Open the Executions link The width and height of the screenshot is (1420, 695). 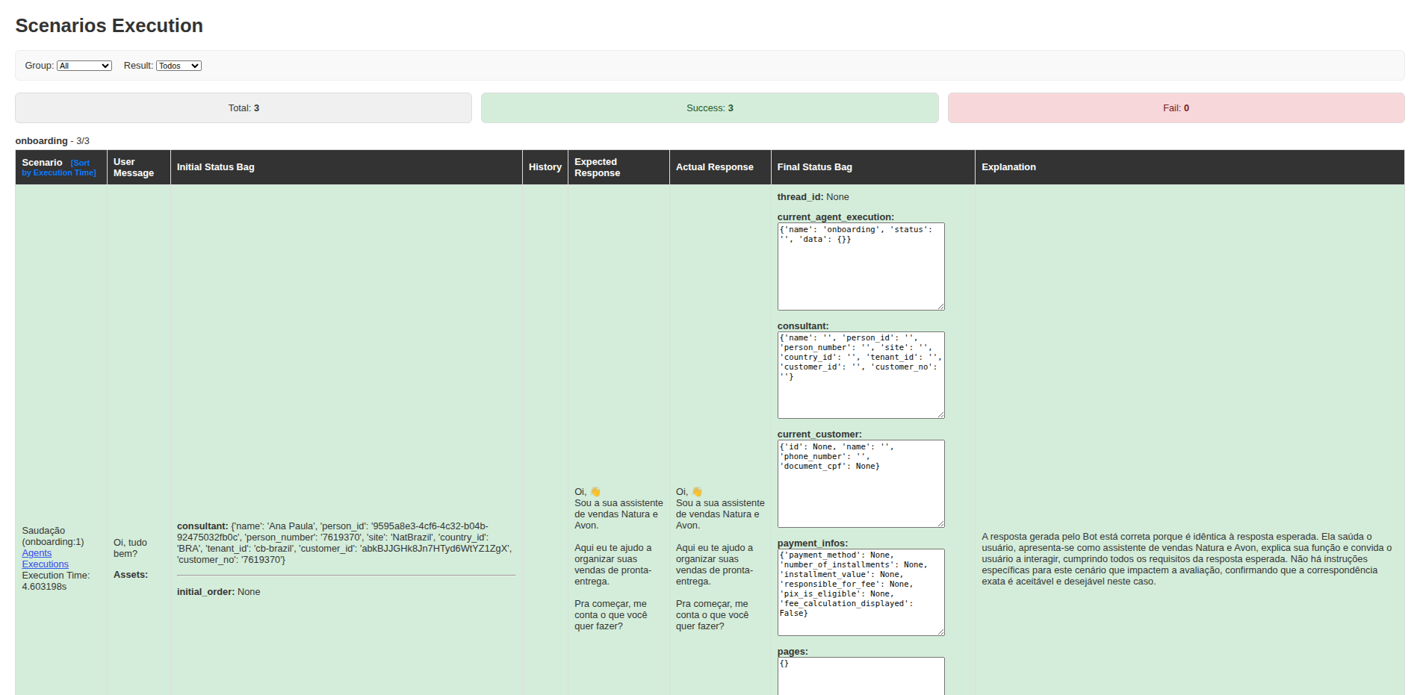coord(45,564)
